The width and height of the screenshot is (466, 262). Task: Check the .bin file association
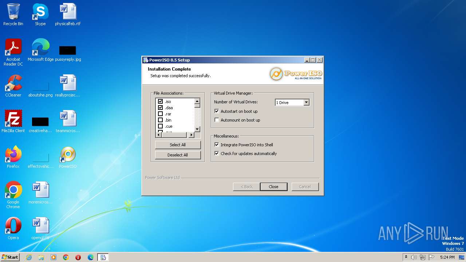coord(160,120)
